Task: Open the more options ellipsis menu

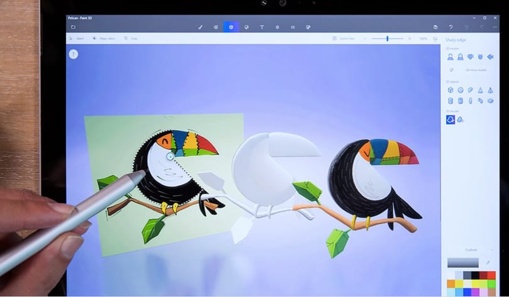Action: (x=495, y=27)
